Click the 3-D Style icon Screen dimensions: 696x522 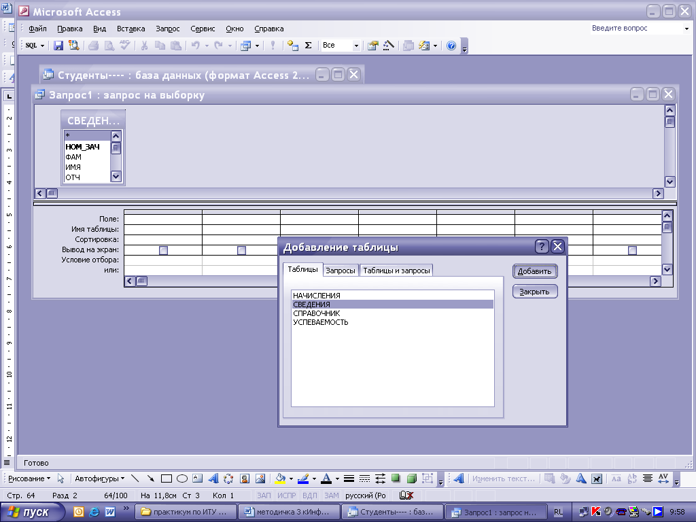click(x=411, y=478)
